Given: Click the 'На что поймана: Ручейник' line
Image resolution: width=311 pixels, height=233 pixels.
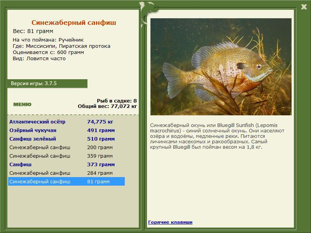Looking at the screenshot, I should coord(48,40).
